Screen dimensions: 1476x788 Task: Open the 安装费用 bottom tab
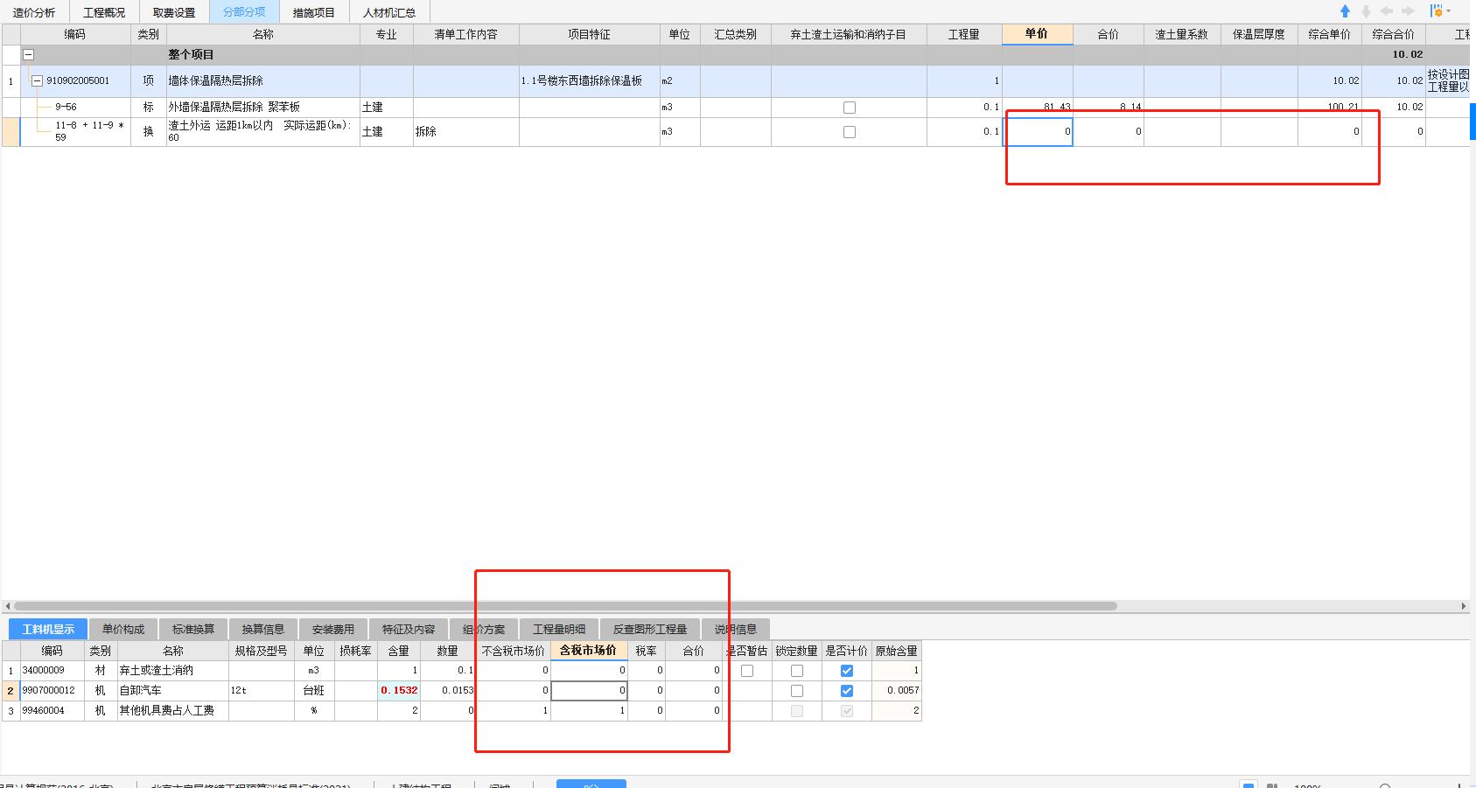point(333,629)
